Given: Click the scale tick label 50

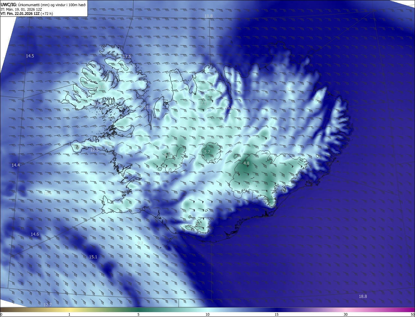Looking at the screenshot, I should click(412, 315).
